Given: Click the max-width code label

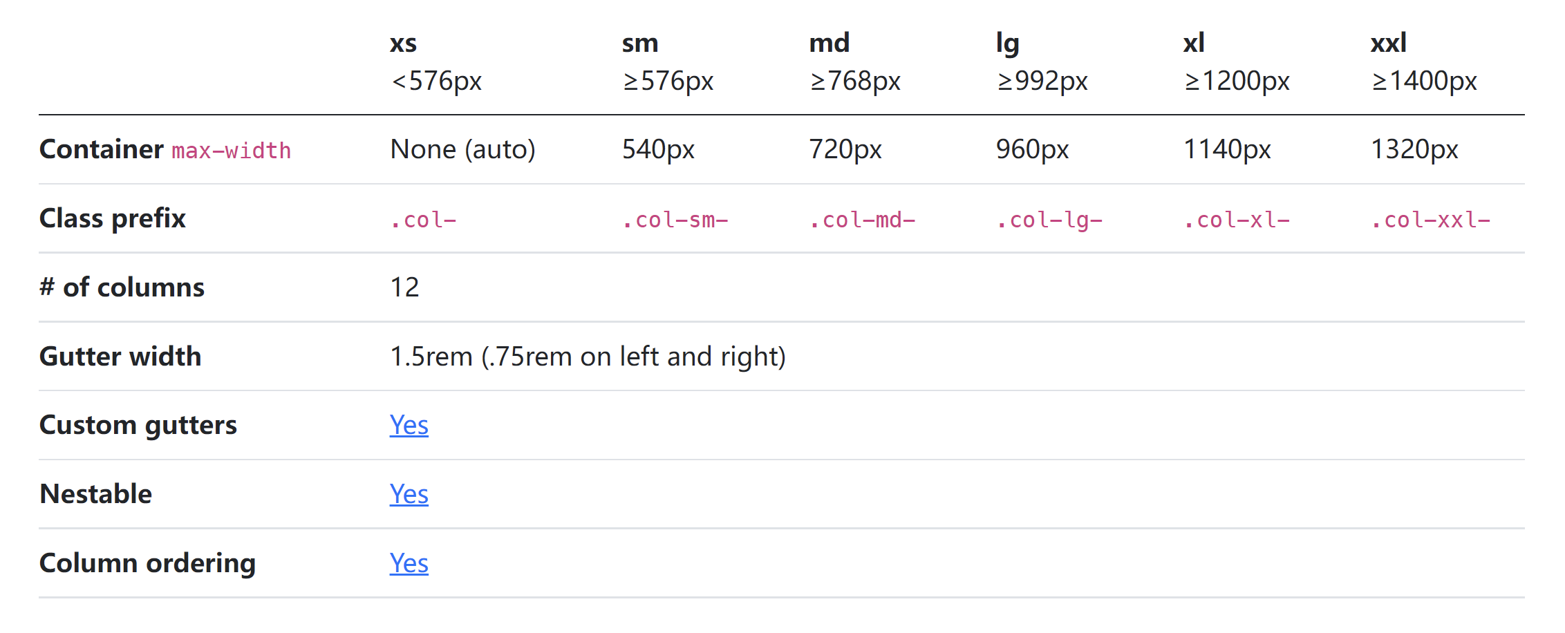Looking at the screenshot, I should [x=232, y=151].
